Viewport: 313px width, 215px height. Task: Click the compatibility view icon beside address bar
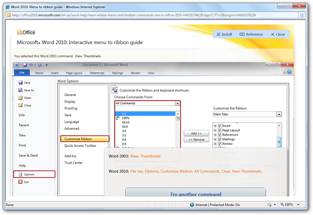pyautogui.click(x=302, y=15)
